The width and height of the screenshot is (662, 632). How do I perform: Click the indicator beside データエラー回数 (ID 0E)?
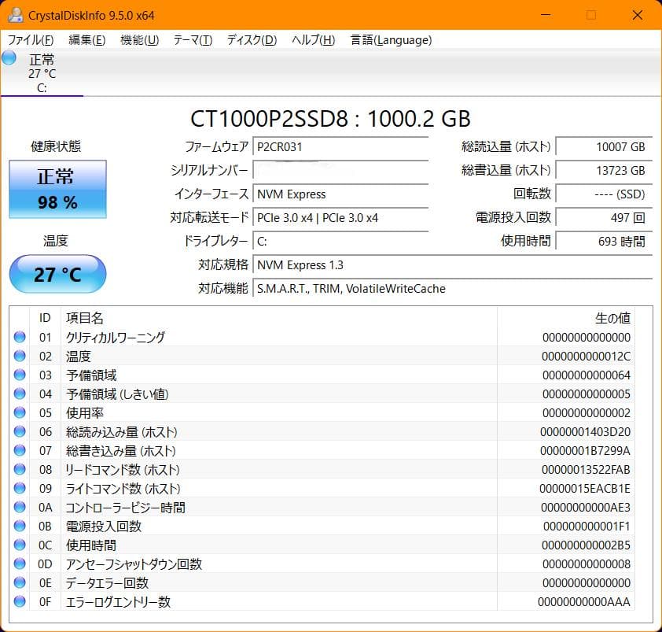pyautogui.click(x=20, y=583)
